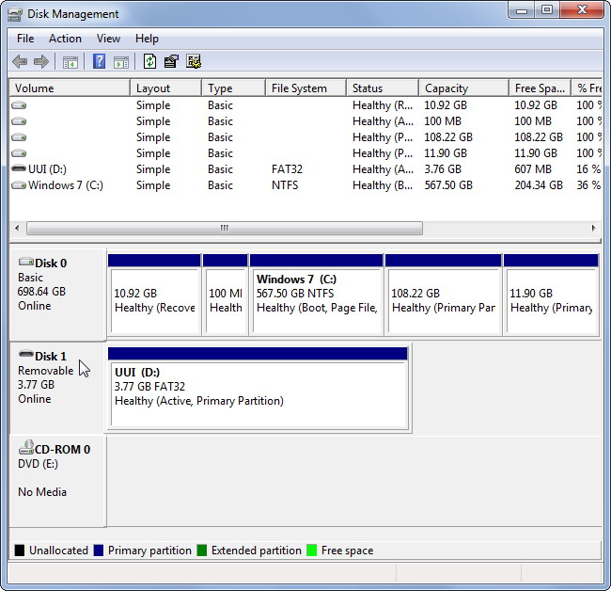The height and width of the screenshot is (591, 611).
Task: Click the right arrow of the horizontal scrollbar
Action: 594,228
